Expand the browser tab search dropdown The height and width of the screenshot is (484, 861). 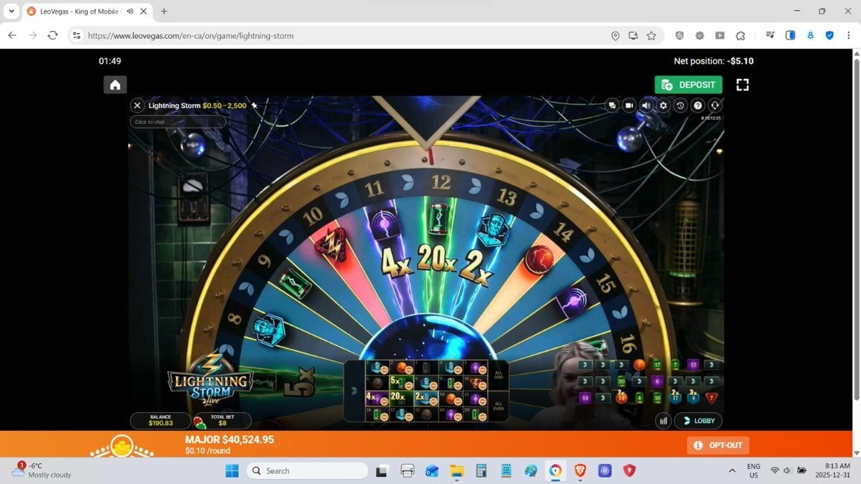click(x=11, y=11)
